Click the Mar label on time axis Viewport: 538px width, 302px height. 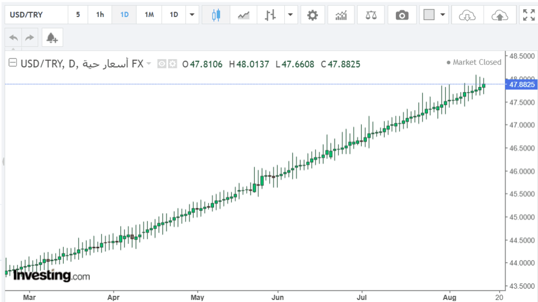click(x=29, y=297)
